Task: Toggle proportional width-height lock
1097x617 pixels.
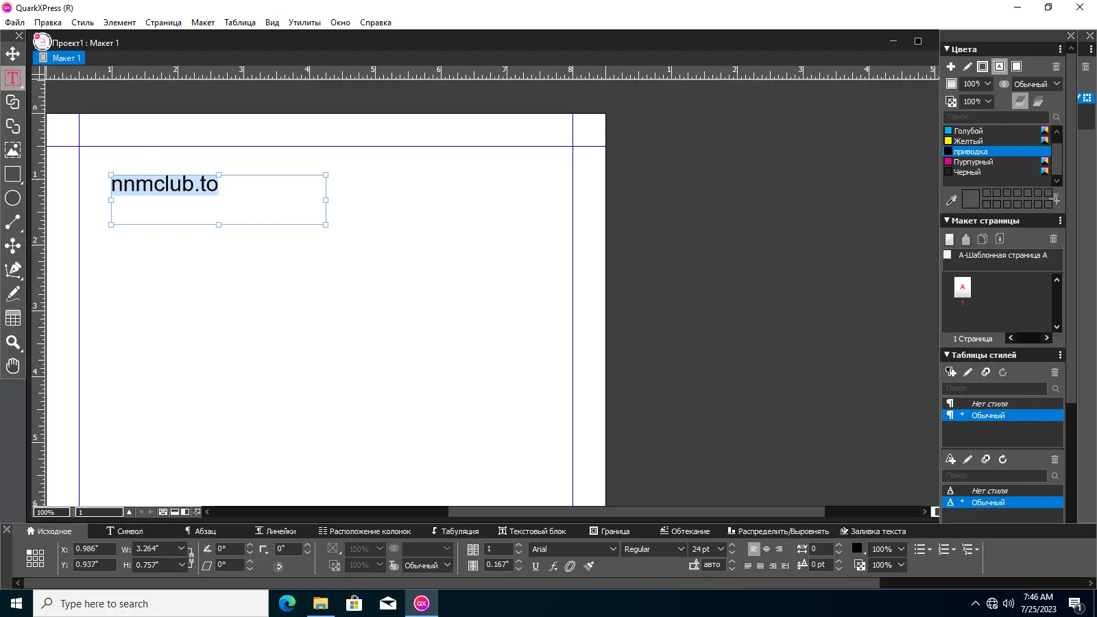Action: click(x=191, y=557)
